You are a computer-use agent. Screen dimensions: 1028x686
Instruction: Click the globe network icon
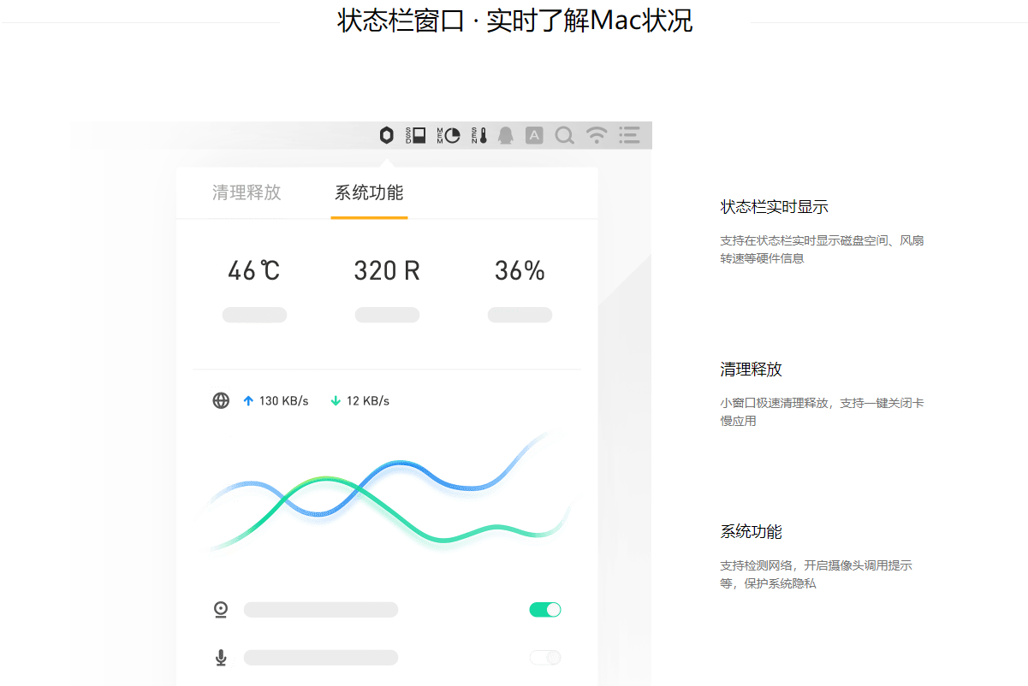pos(221,400)
